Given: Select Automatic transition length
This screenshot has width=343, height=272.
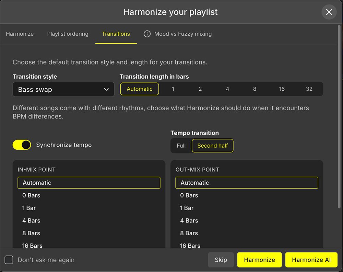Looking at the screenshot, I should pyautogui.click(x=139, y=89).
